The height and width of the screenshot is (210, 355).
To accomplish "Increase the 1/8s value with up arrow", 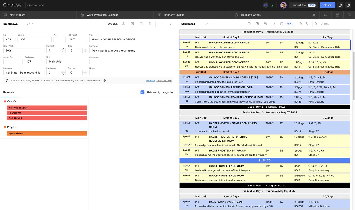I will [x=85, y=49].
